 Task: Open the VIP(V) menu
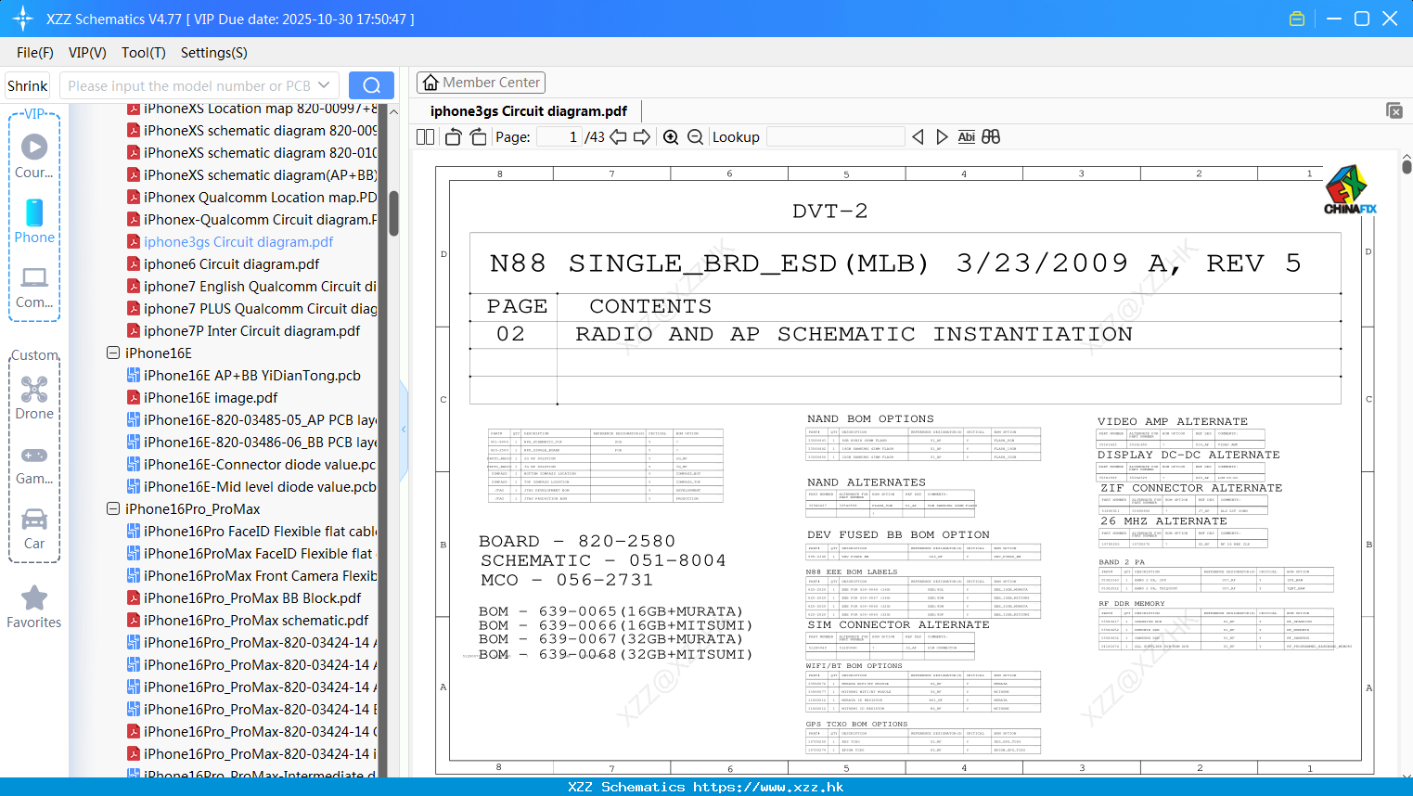pyautogui.click(x=87, y=53)
